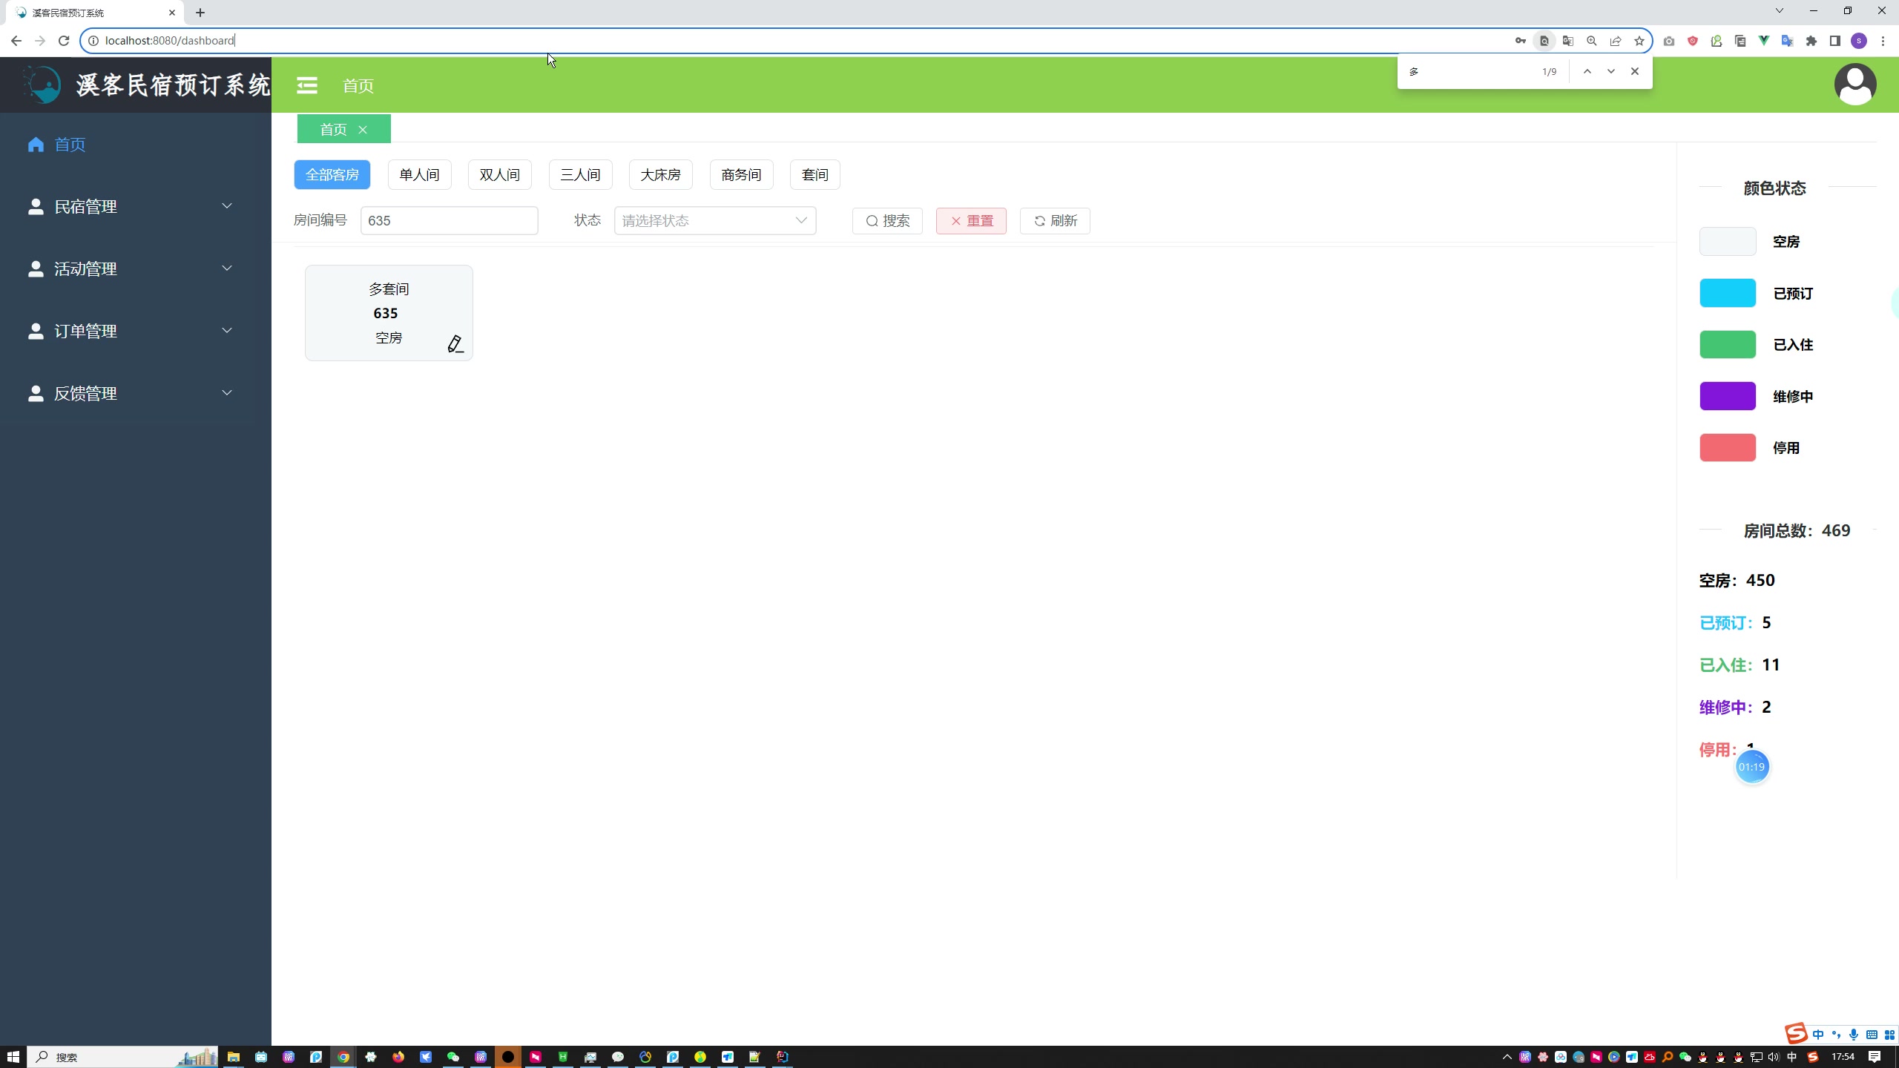Click the 已入住：11 statistic

click(1740, 665)
